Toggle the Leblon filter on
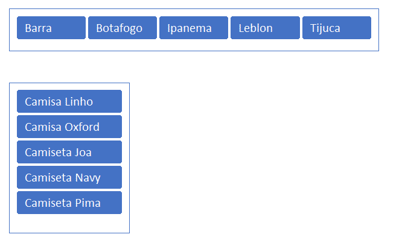The width and height of the screenshot is (405, 243). click(265, 28)
